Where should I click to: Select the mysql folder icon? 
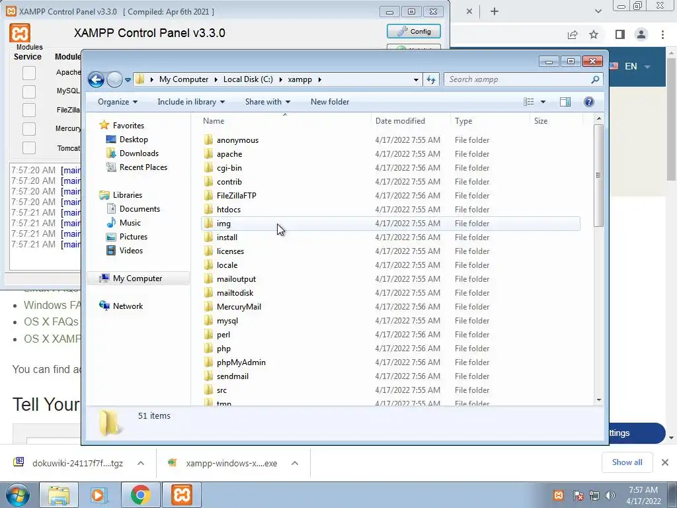(x=208, y=320)
